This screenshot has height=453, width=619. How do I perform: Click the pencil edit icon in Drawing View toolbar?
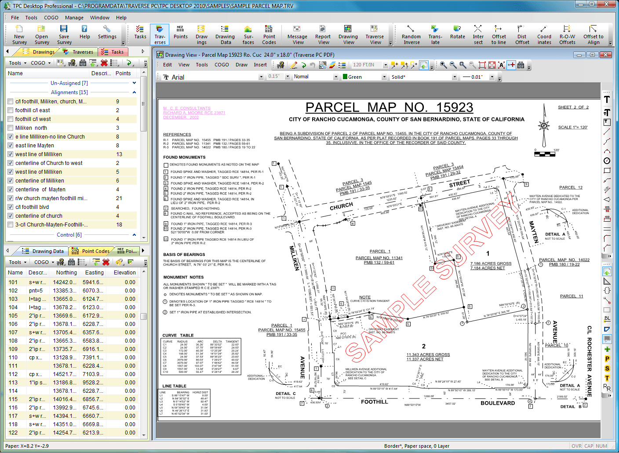pyautogui.click(x=294, y=65)
